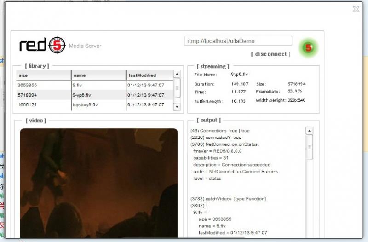368x242 pixels.
Task: Click the lastModified date of 9.flv
Action: 146,85
